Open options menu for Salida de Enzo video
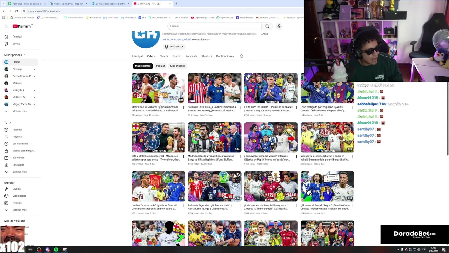 pyautogui.click(x=240, y=108)
